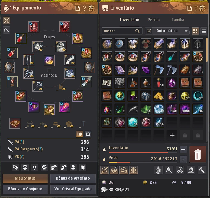Toggle the Automático sort checkbox

pyautogui.click(x=149, y=31)
